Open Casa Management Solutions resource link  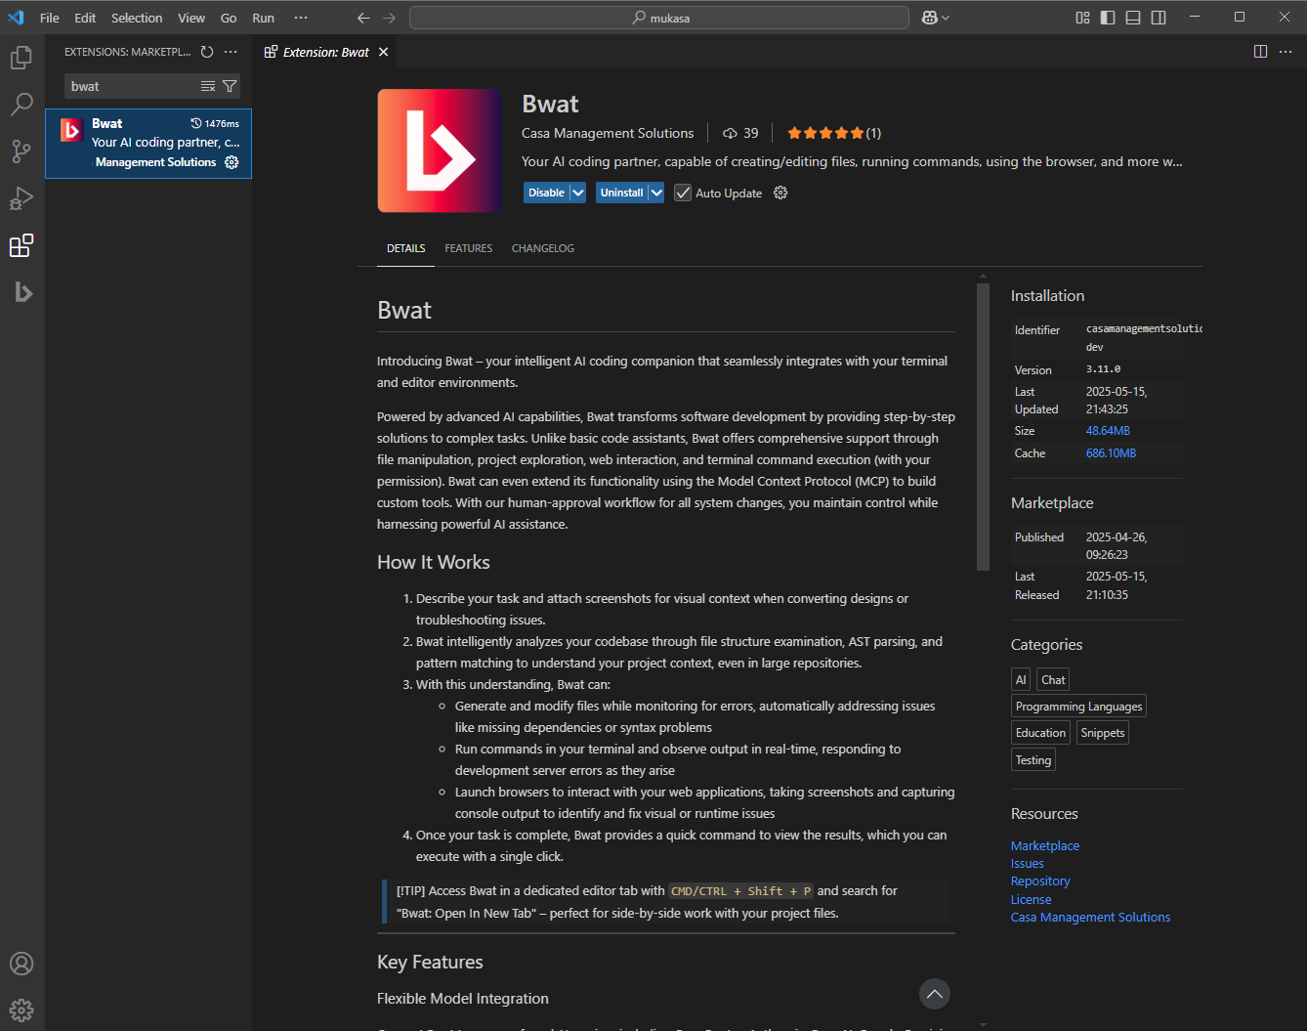click(1090, 917)
